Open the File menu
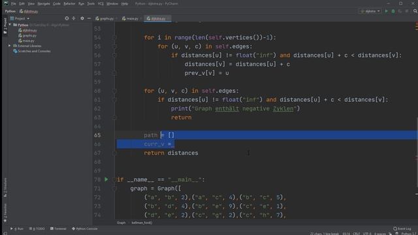 point(13,4)
